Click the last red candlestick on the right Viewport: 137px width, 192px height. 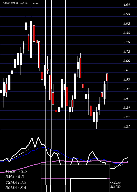[107, 77]
